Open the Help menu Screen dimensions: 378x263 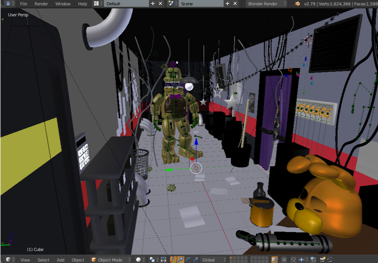point(82,4)
